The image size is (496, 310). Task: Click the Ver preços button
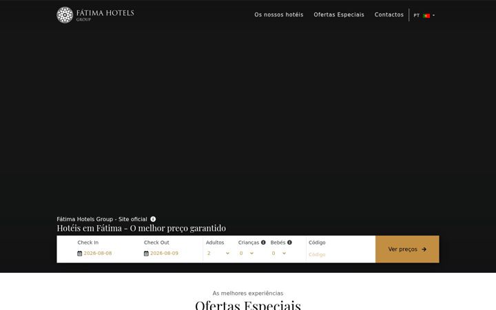pos(407,249)
